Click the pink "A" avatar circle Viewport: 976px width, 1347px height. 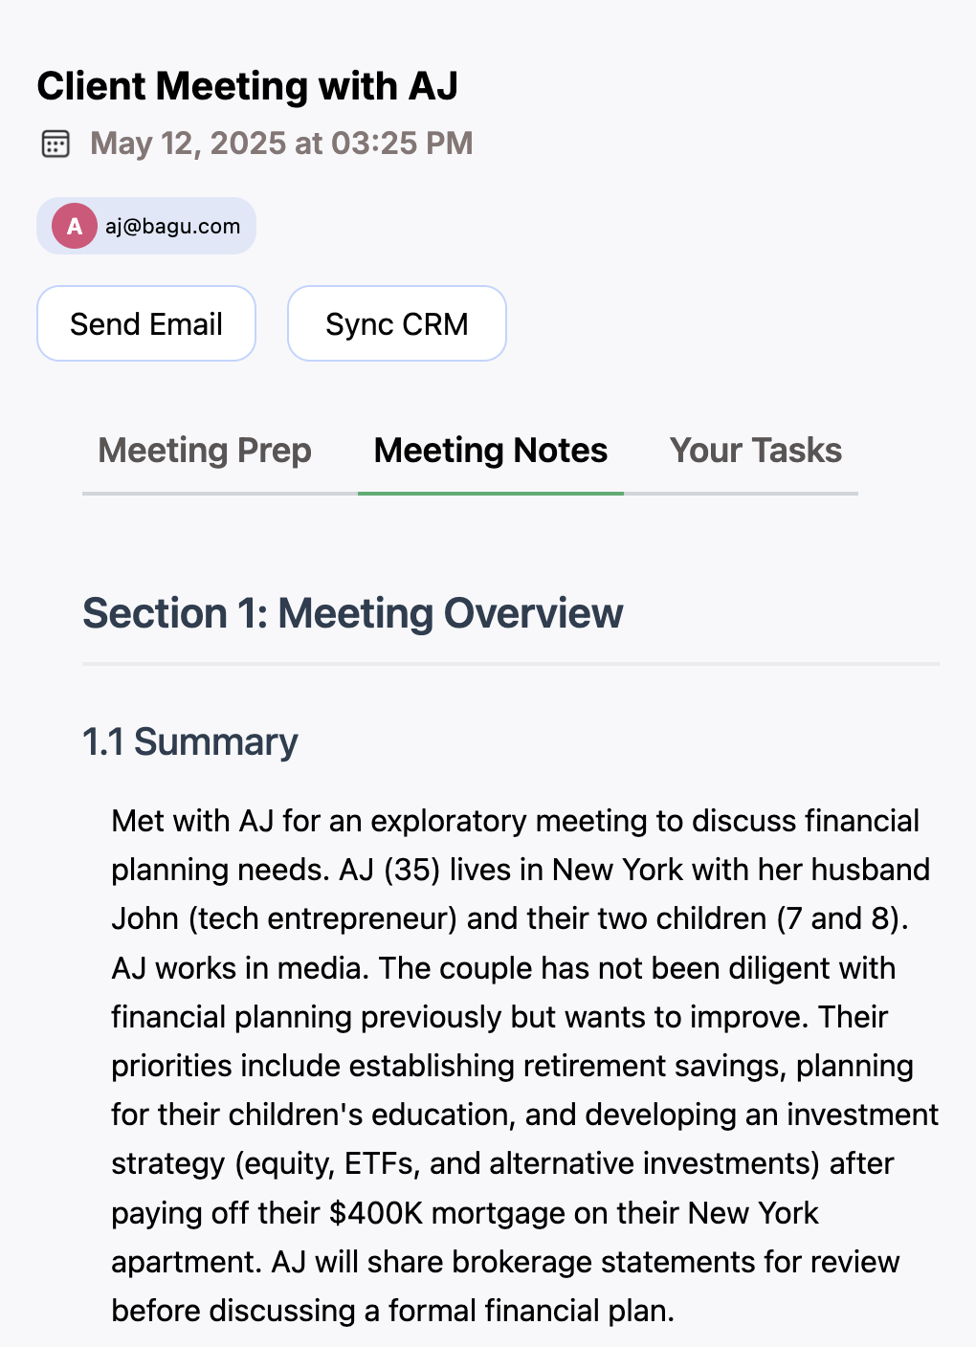[x=74, y=227]
